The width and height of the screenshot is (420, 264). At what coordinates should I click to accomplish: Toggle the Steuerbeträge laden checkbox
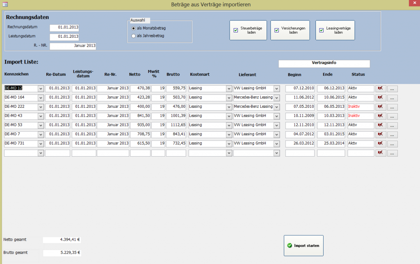(x=236, y=30)
